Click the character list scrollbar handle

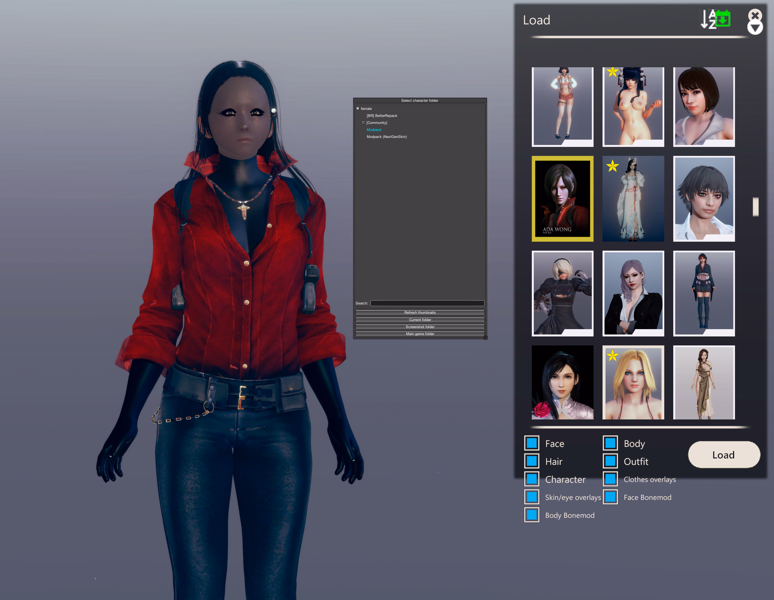(755, 207)
